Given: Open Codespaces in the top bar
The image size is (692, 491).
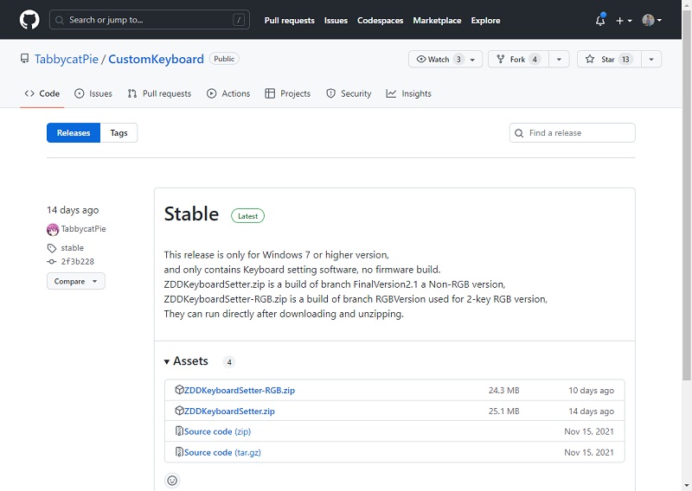Looking at the screenshot, I should (380, 20).
